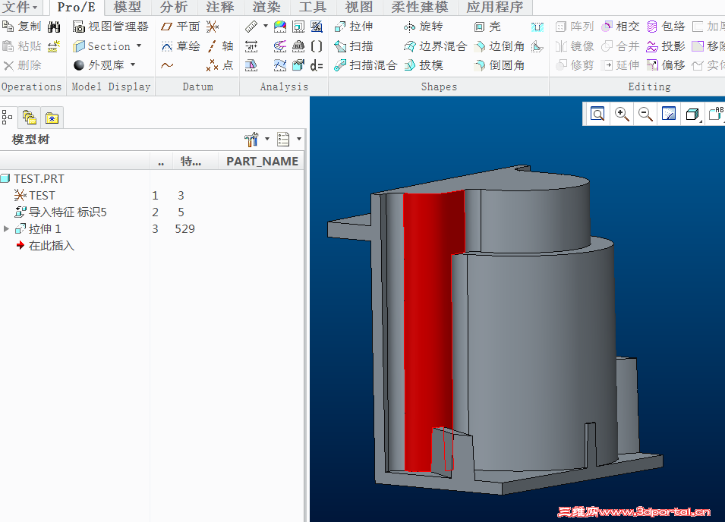This screenshot has width=725, height=522.
Task: Select the 延伸 extend tool
Action: [x=620, y=65]
